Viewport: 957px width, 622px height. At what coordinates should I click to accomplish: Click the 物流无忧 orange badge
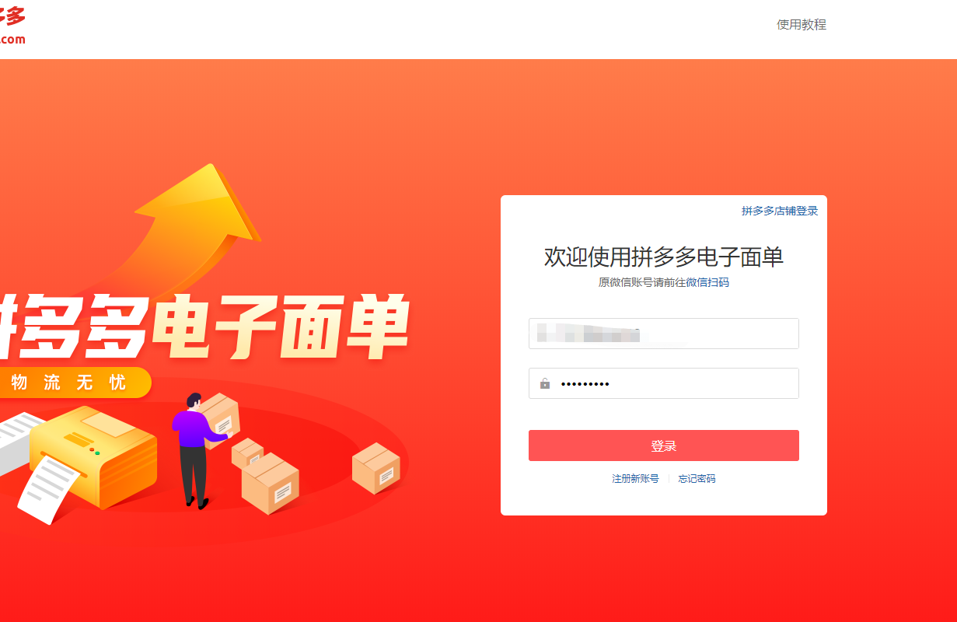pos(72,383)
